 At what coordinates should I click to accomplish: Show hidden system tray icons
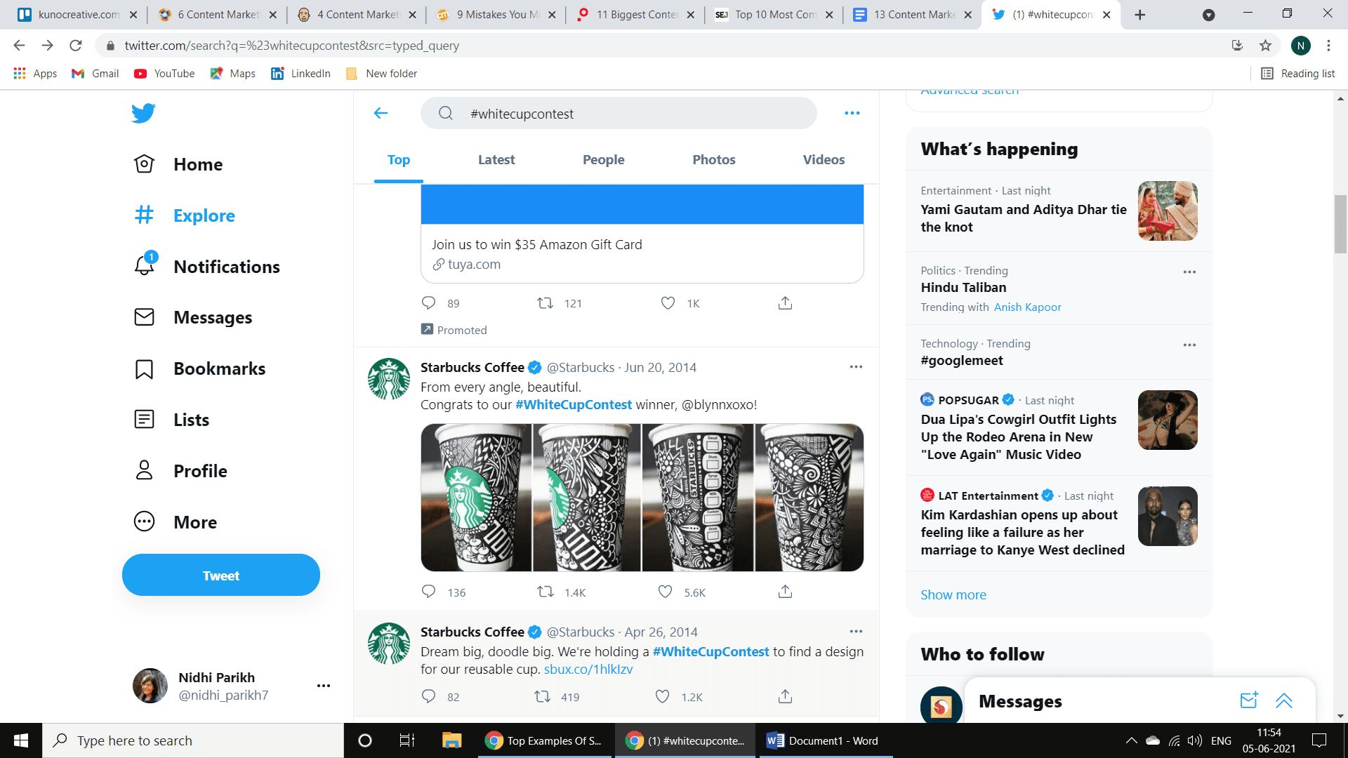(1131, 740)
